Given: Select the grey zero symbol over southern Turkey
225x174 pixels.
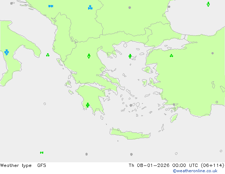Looking at the screenshot, I should [217, 102].
